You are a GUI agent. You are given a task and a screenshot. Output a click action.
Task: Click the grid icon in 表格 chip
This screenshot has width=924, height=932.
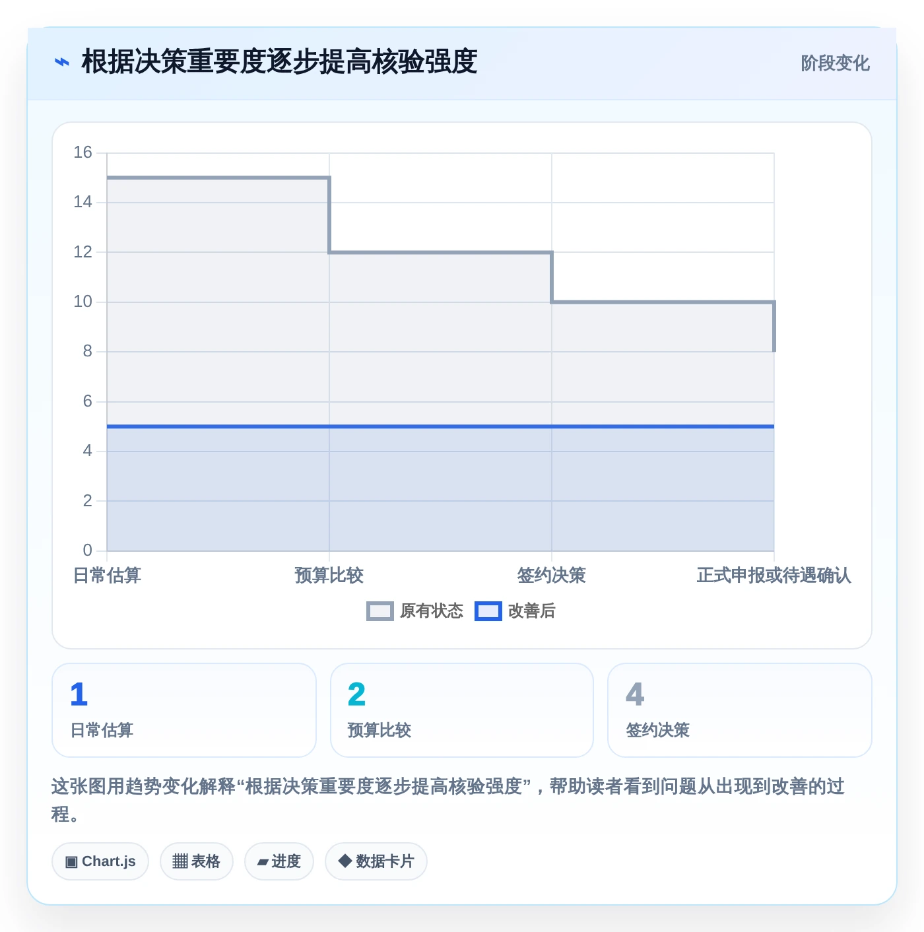(x=180, y=861)
